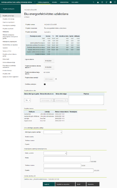The width and height of the screenshot is (117, 188).
Task: Click info icon beside Veiktās darbības
Action: pos(35,176)
